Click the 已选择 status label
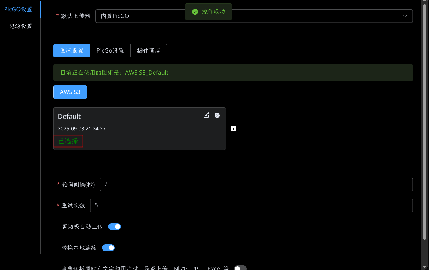This screenshot has height=270, width=429. tap(68, 141)
